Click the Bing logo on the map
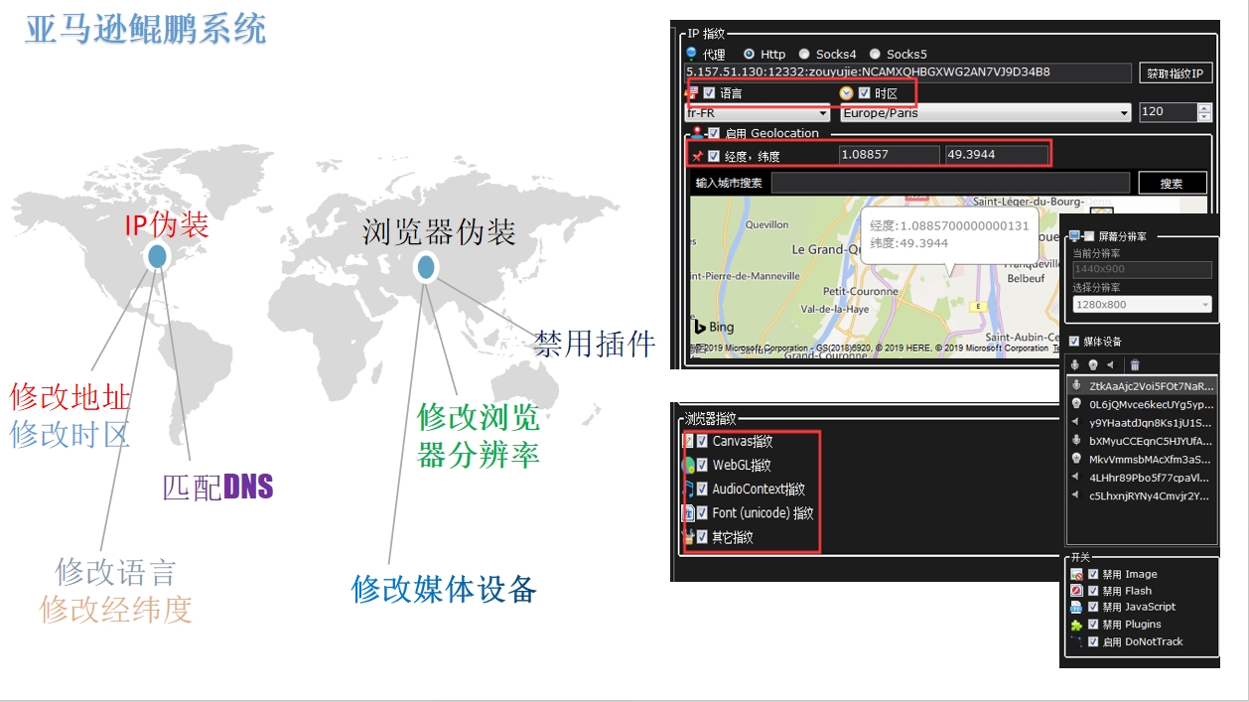The width and height of the screenshot is (1249, 702). click(x=714, y=327)
